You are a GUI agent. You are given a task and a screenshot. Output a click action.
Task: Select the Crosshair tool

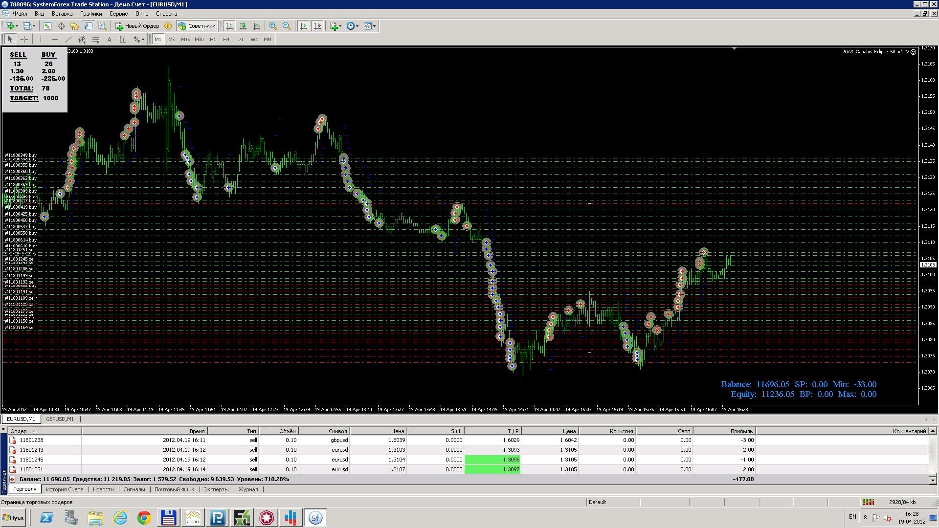[24, 39]
